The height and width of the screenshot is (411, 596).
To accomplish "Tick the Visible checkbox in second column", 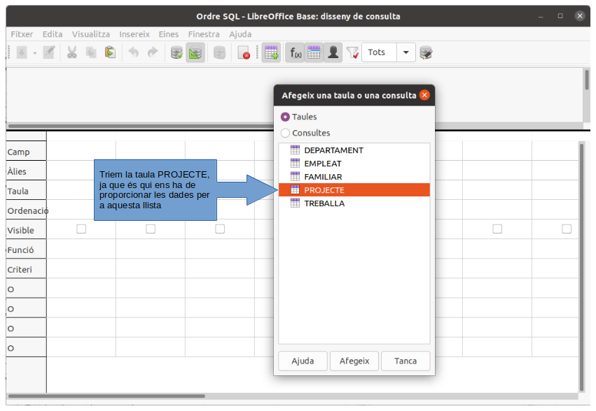I will [151, 229].
